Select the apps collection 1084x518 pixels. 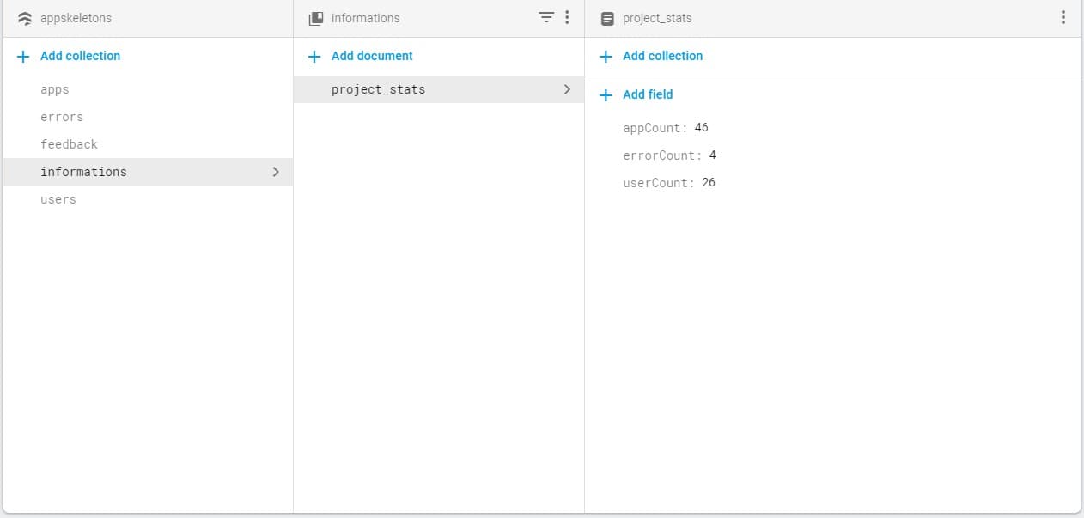click(54, 89)
